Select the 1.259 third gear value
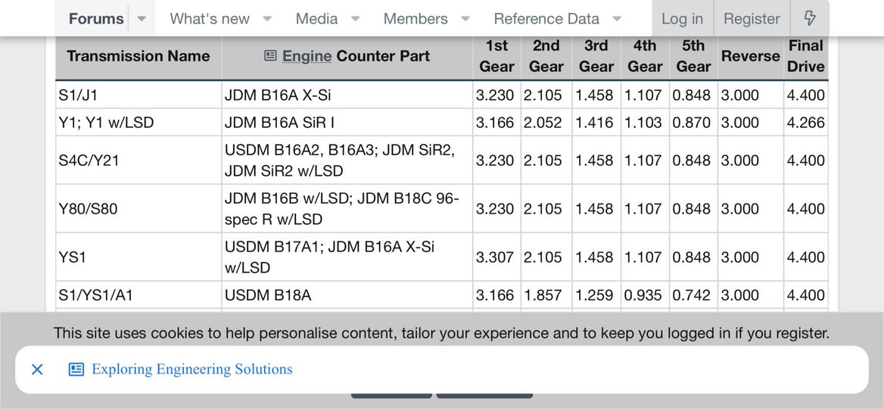Viewport: 884px width, 409px height. pyautogui.click(x=596, y=295)
